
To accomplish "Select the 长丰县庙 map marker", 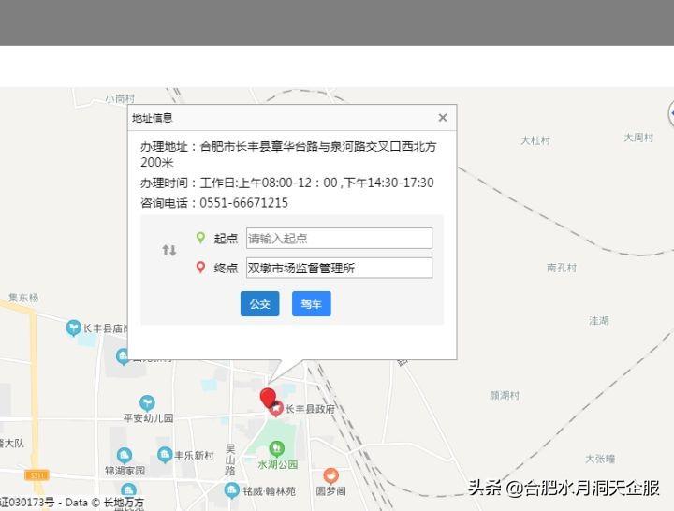I will coord(73,328).
